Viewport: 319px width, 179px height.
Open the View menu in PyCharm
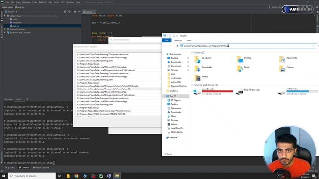(18, 2)
